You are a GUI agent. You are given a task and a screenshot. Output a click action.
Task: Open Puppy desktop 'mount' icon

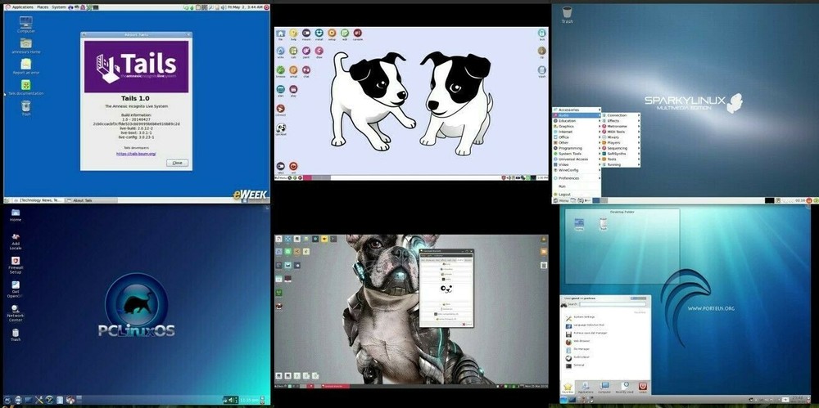coord(306,34)
